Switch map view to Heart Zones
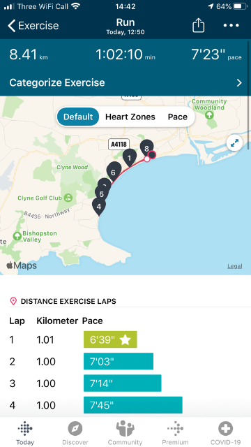Image resolution: width=251 pixels, height=447 pixels. [x=130, y=117]
